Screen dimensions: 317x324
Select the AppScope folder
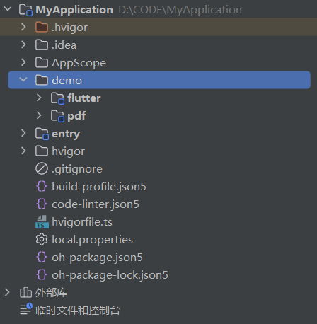click(79, 63)
